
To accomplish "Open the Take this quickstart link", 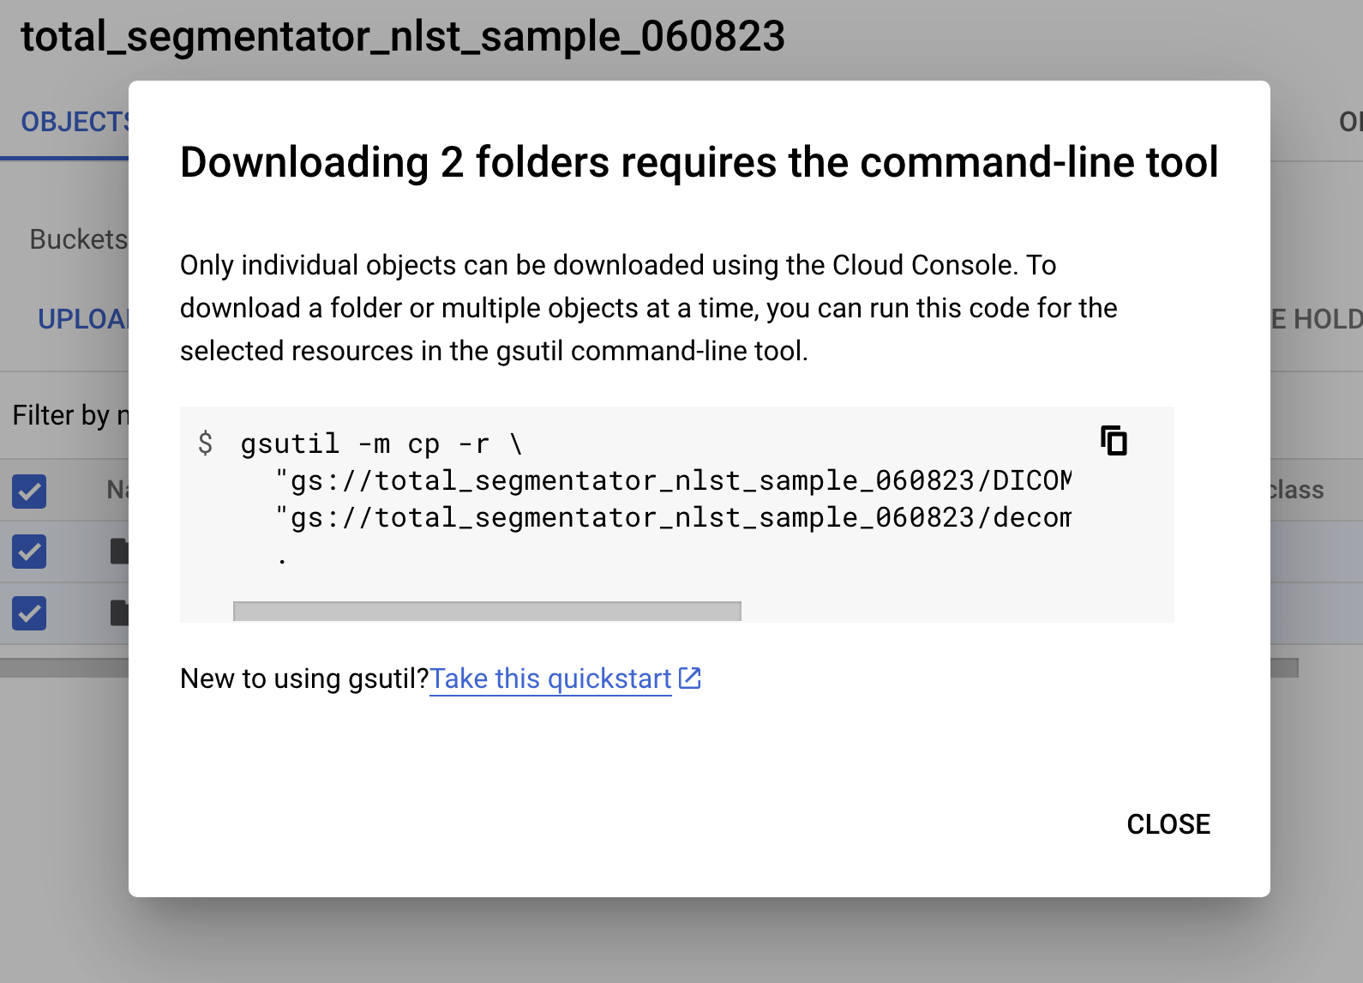I will [x=549, y=678].
